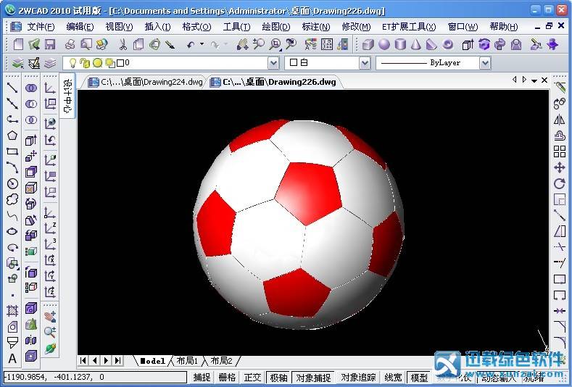Screen dimensions: 572x387
Task: Jump to first layout tab arrow
Action: coord(83,361)
